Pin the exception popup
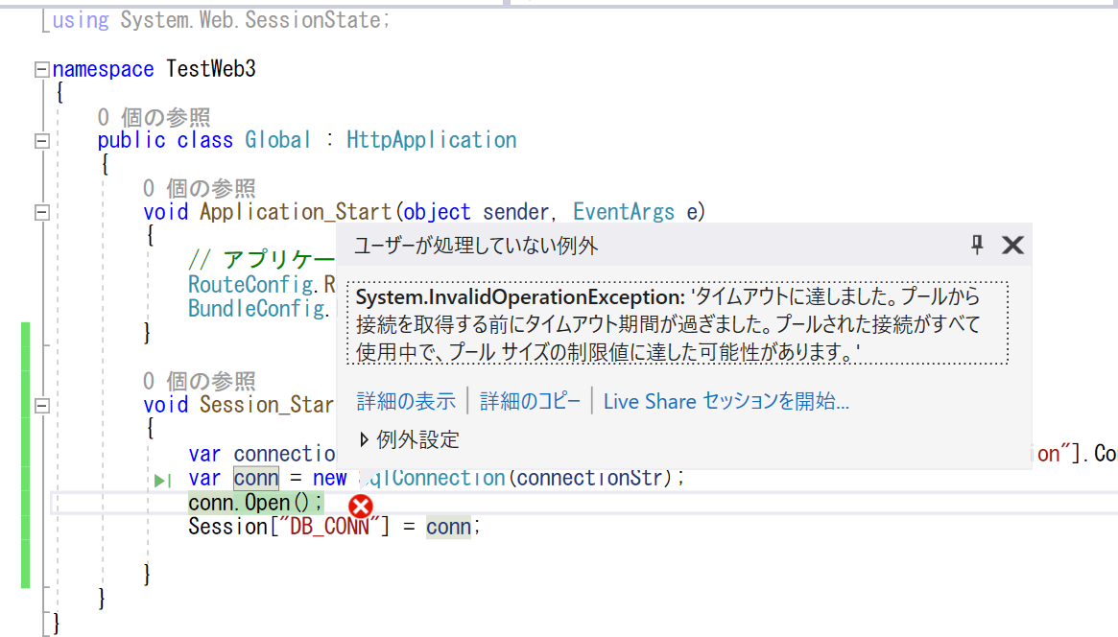The height and width of the screenshot is (637, 1118). (977, 245)
